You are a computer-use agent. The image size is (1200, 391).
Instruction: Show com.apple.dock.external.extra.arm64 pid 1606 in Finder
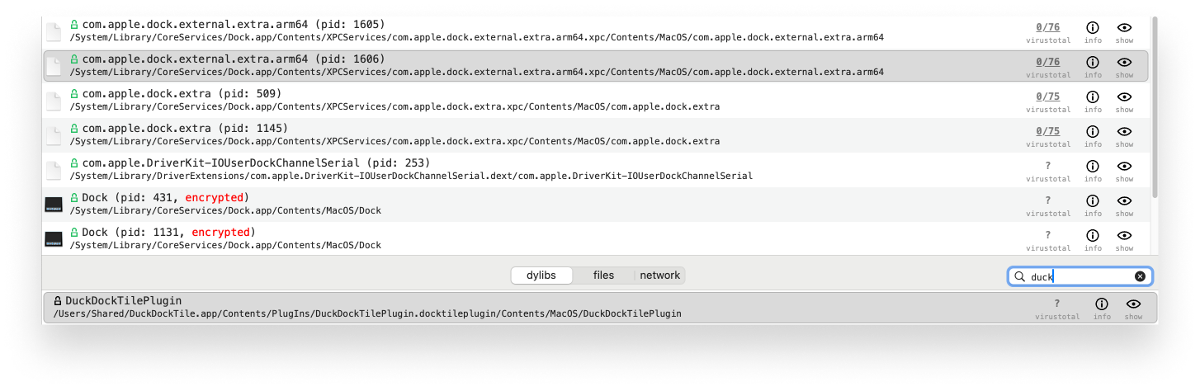coord(1124,63)
